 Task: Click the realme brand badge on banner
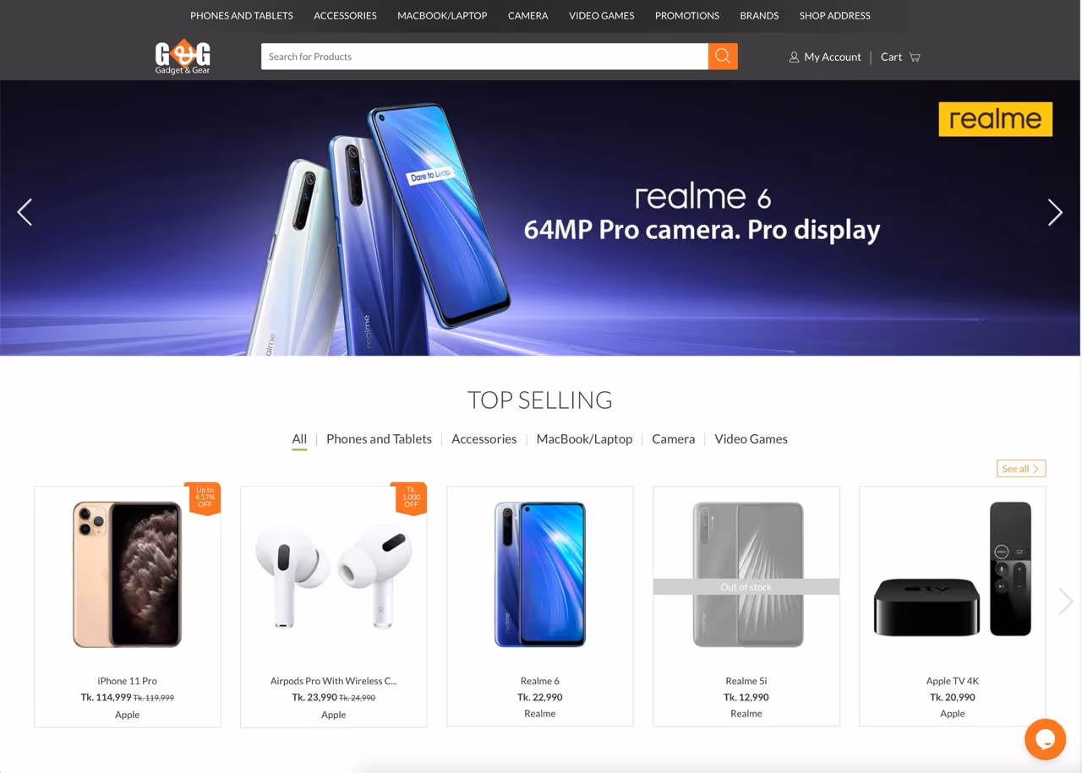click(x=996, y=119)
